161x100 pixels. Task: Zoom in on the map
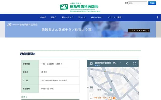91,95
